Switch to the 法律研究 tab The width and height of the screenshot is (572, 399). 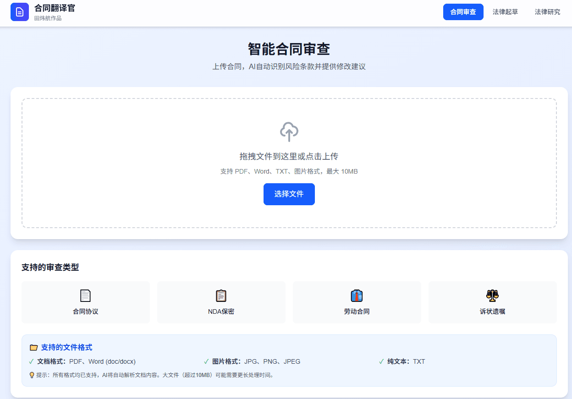(x=547, y=12)
